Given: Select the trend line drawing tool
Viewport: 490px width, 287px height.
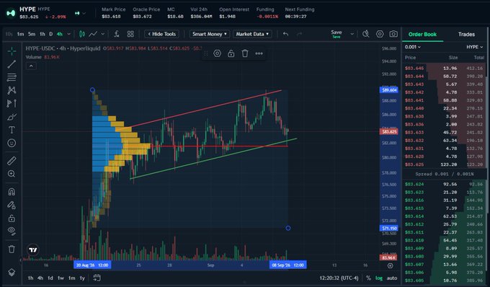Looking at the screenshot, I should pyautogui.click(x=12, y=64).
